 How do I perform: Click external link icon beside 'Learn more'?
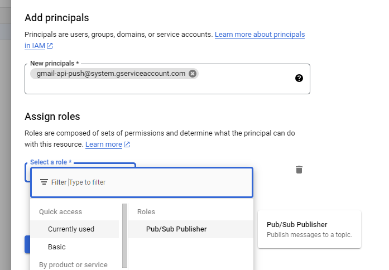[127, 144]
